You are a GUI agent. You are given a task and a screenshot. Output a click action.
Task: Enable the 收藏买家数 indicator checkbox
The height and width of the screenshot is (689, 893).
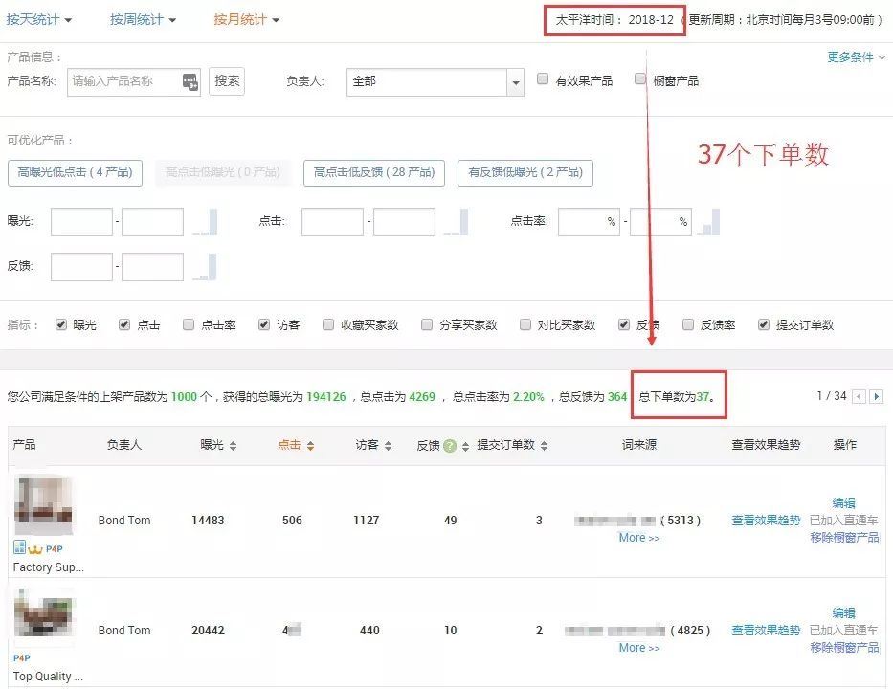pyautogui.click(x=328, y=324)
